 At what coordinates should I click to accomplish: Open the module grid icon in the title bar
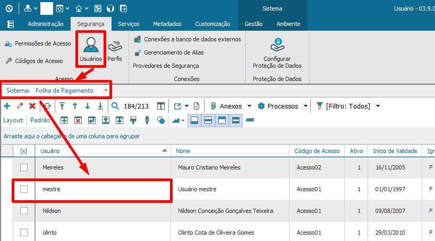(x=98, y=8)
